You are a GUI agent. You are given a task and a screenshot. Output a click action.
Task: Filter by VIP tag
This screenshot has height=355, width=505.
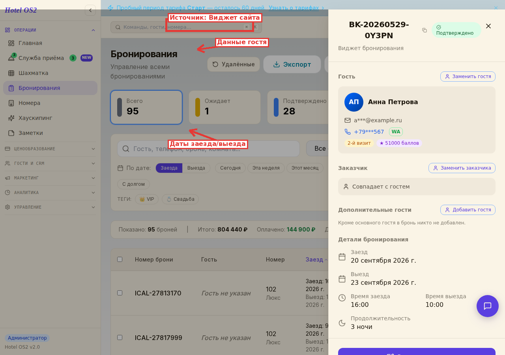[147, 199]
